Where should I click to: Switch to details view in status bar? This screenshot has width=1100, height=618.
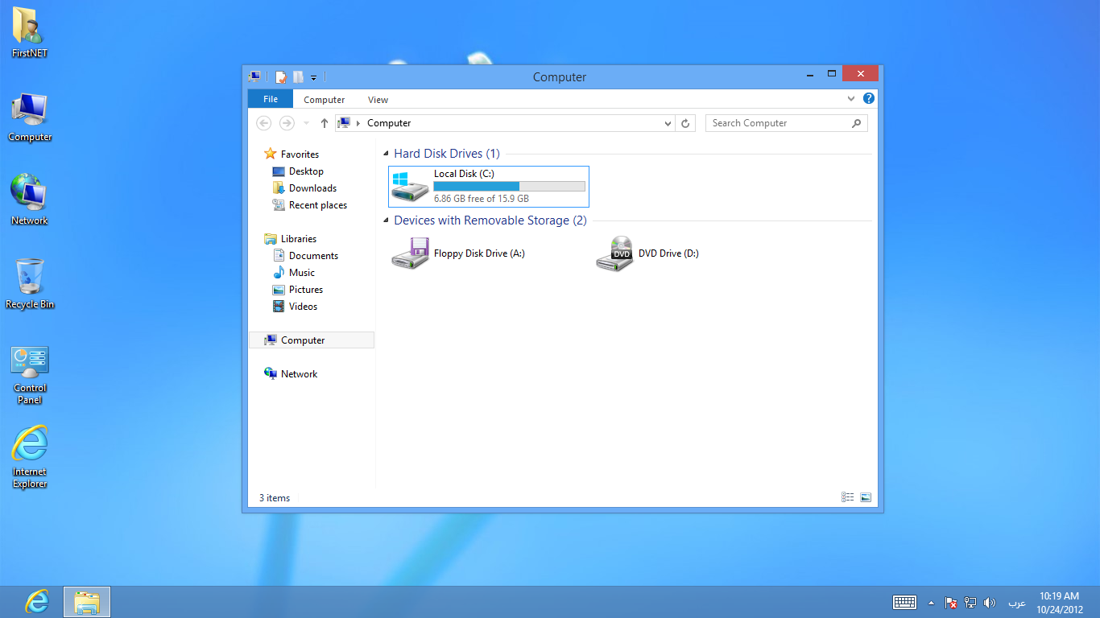point(847,497)
